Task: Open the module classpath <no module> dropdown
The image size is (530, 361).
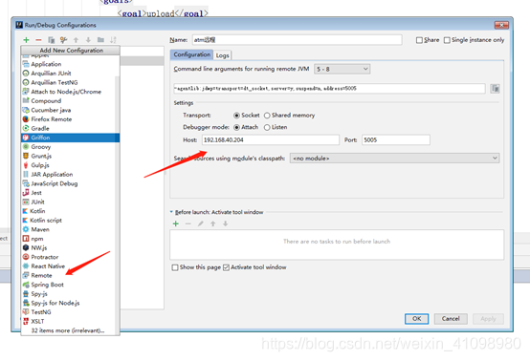Action: click(394, 159)
